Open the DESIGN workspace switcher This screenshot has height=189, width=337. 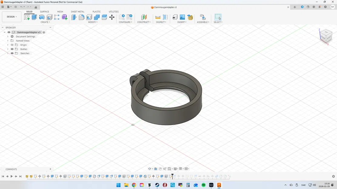(11, 17)
